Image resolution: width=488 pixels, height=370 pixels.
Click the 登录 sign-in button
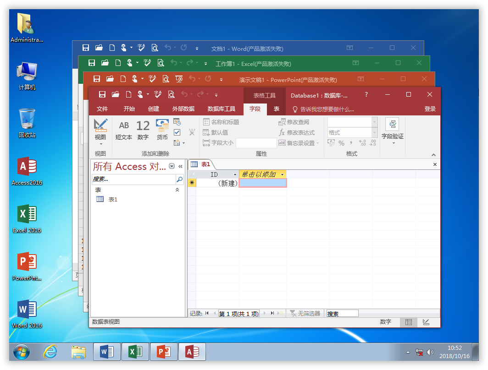coord(430,109)
